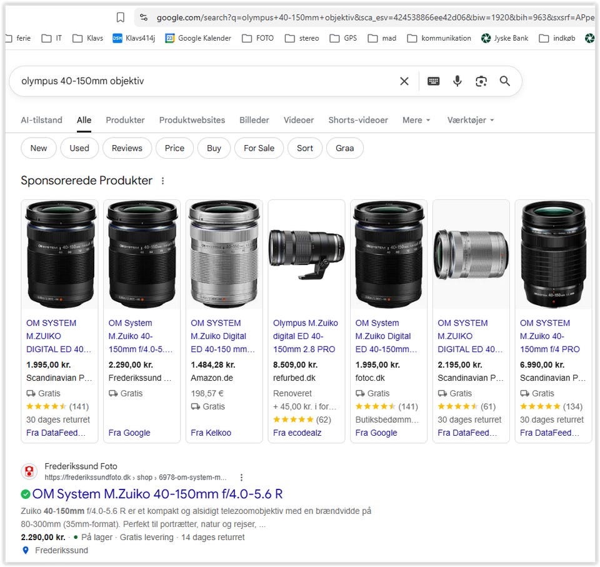Screen dimensions: 600x567
Task: Select the Alle search tab
Action: tap(84, 120)
